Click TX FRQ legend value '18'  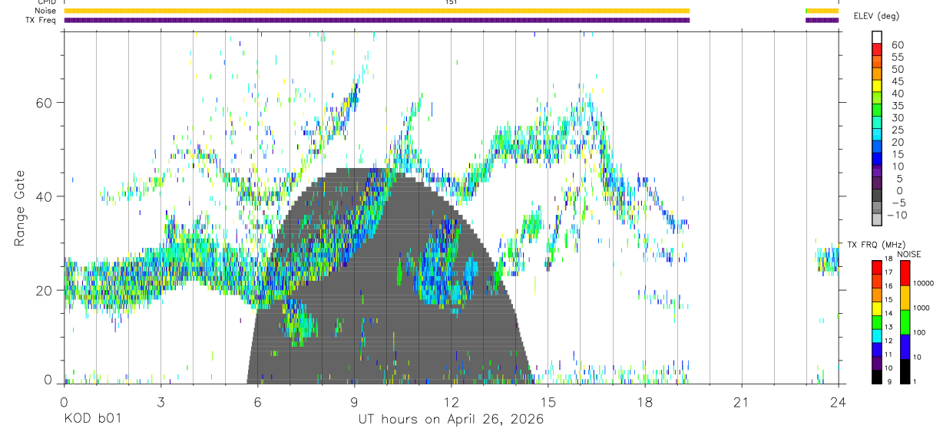tap(888, 259)
